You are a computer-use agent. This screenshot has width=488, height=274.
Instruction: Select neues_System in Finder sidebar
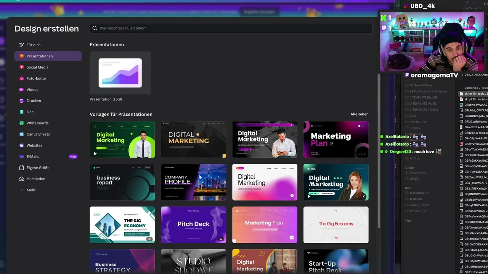(x=419, y=205)
